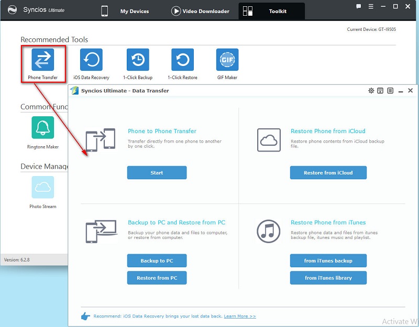
Task: Click Restore Phone from iCloud heading
Action: [328, 131]
